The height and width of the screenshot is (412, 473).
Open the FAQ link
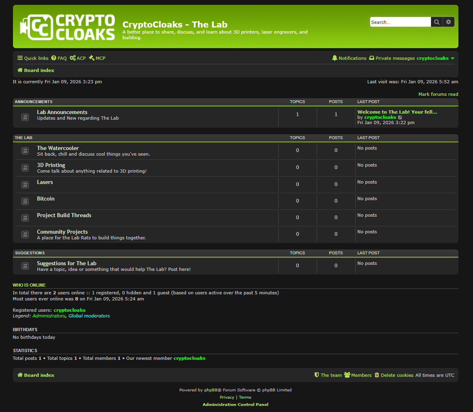59,58
